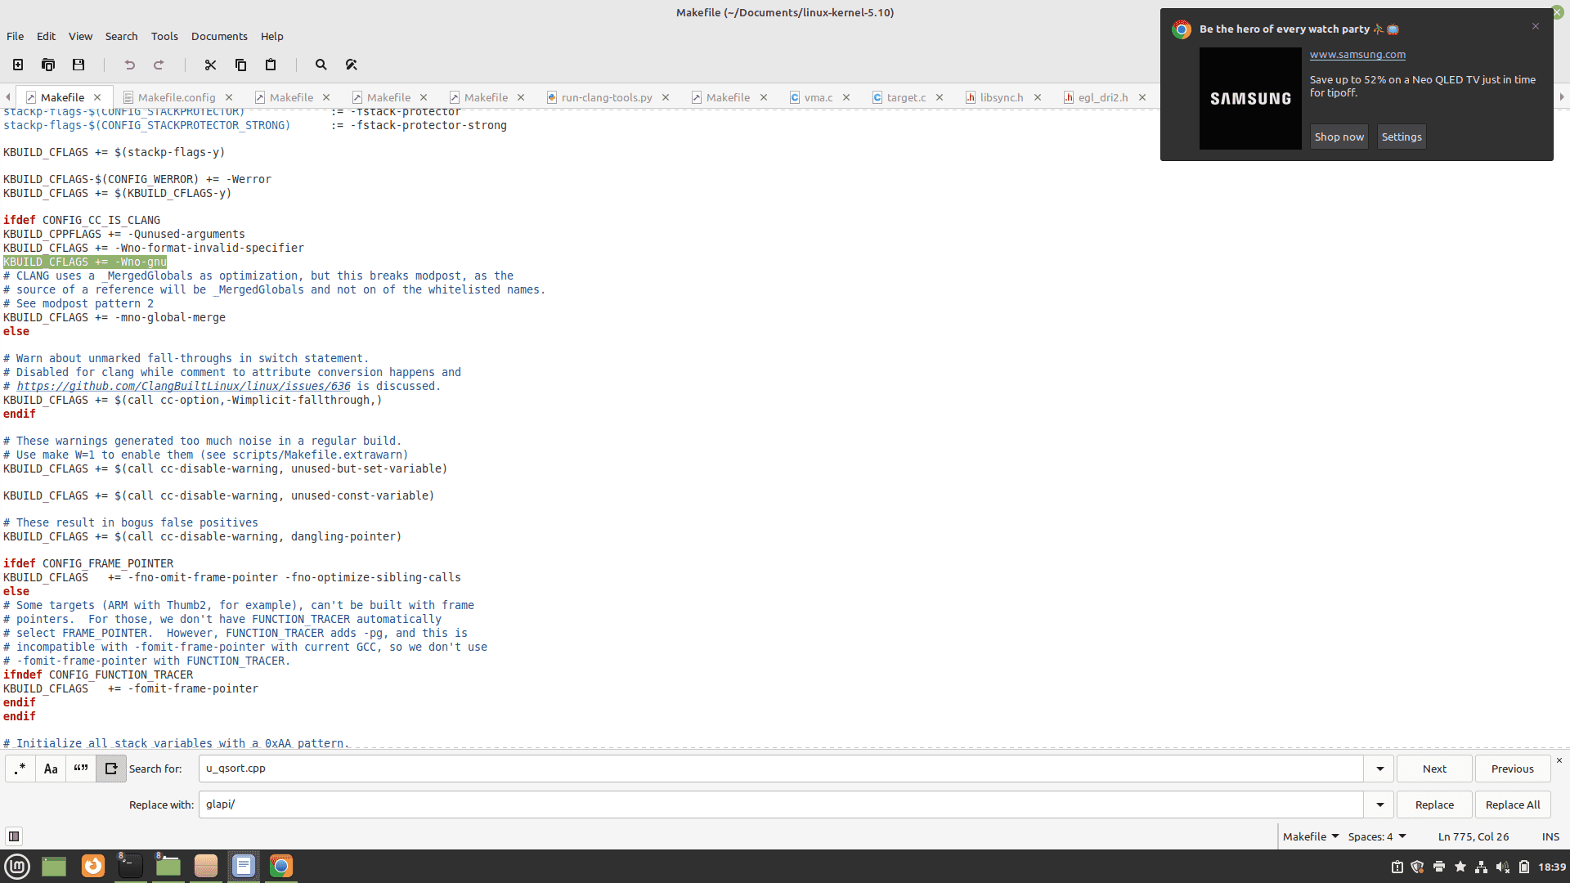Image resolution: width=1570 pixels, height=883 pixels.
Task: Follow the ClangBuiltLinux GitHub issue link
Action: [x=184, y=386]
